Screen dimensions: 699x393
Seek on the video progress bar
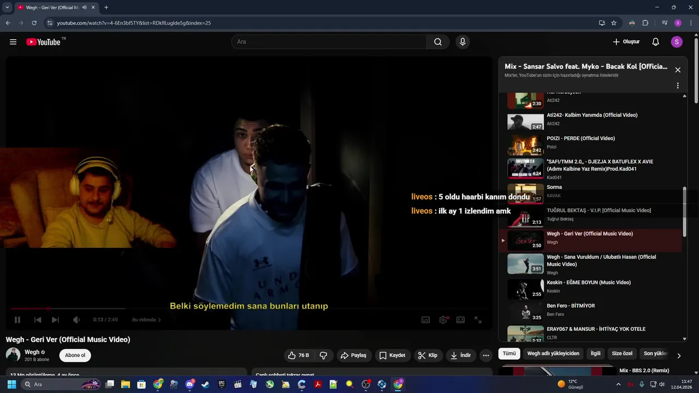pyautogui.click(x=248, y=309)
